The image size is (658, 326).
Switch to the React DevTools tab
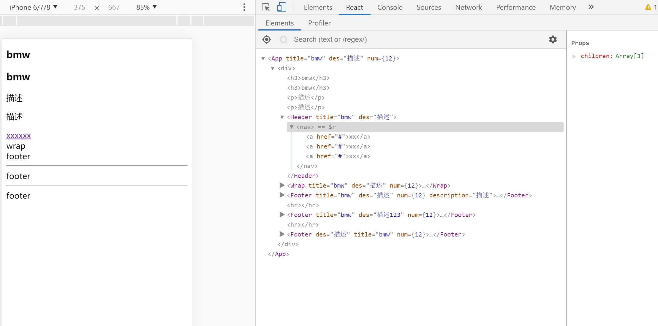(355, 7)
